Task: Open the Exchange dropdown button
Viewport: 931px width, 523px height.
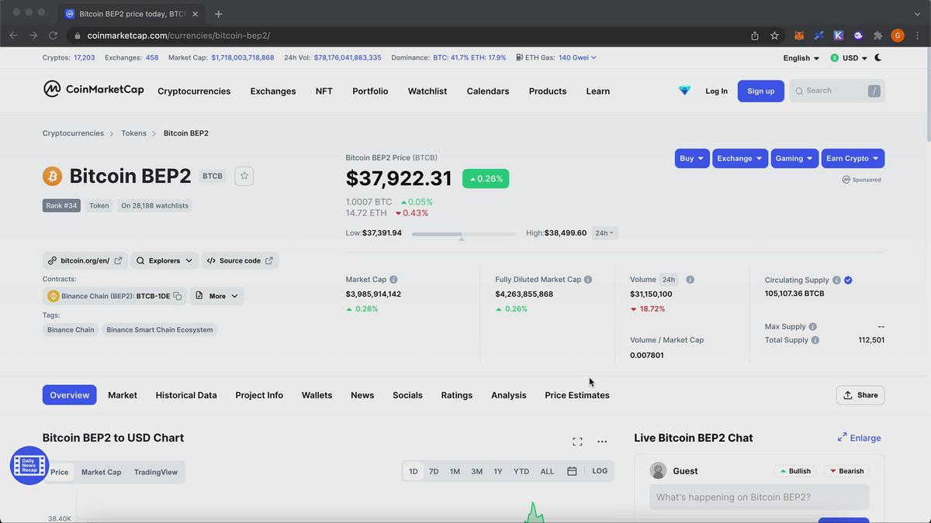Action: 740,158
